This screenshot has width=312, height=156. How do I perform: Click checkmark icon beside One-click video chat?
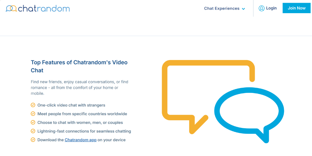pos(33,105)
